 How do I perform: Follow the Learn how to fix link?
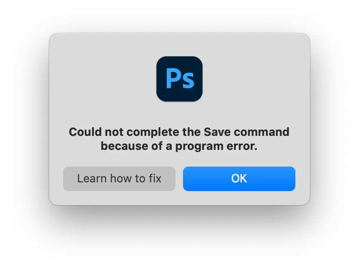tap(119, 178)
